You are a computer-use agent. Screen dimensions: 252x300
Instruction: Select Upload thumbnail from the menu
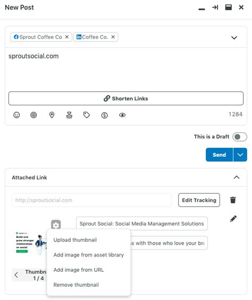pos(75,240)
